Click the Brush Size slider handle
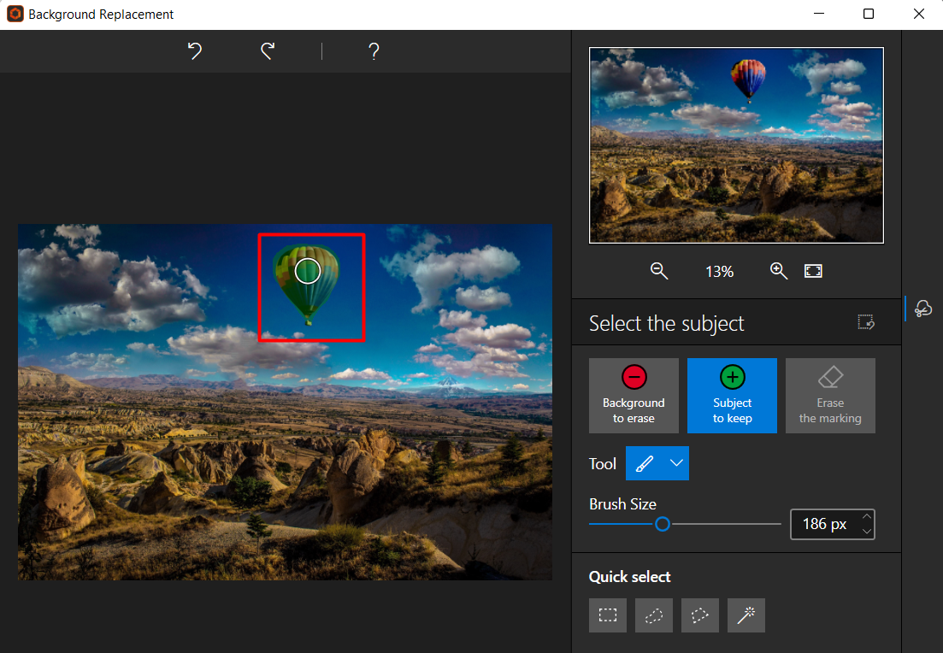The width and height of the screenshot is (943, 653). [662, 524]
